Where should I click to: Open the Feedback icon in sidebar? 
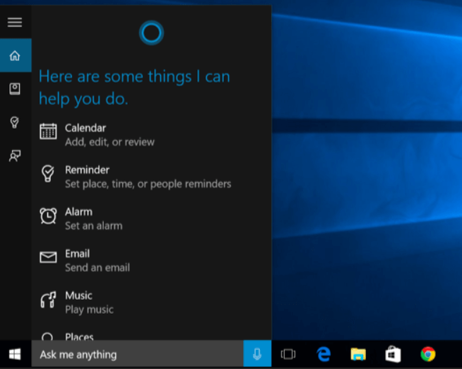click(15, 156)
